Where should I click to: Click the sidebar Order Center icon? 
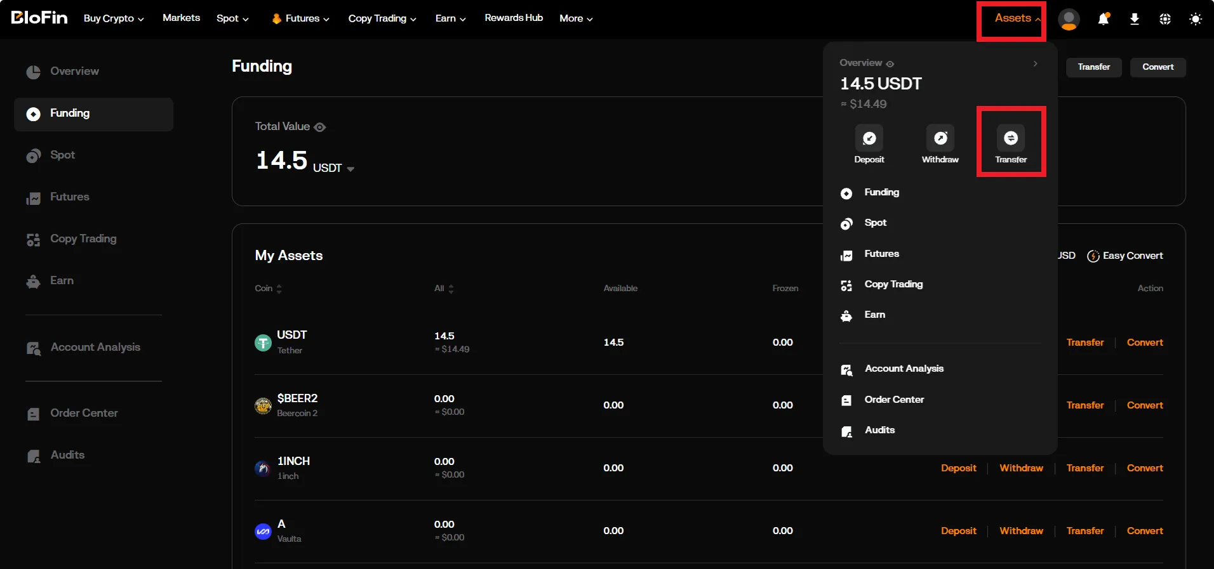pos(34,414)
